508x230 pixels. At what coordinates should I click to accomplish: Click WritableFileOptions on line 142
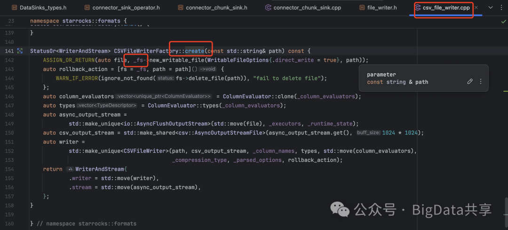(x=238, y=60)
